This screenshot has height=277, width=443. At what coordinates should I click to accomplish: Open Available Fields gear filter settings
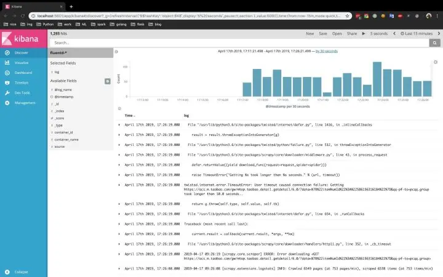point(107,81)
